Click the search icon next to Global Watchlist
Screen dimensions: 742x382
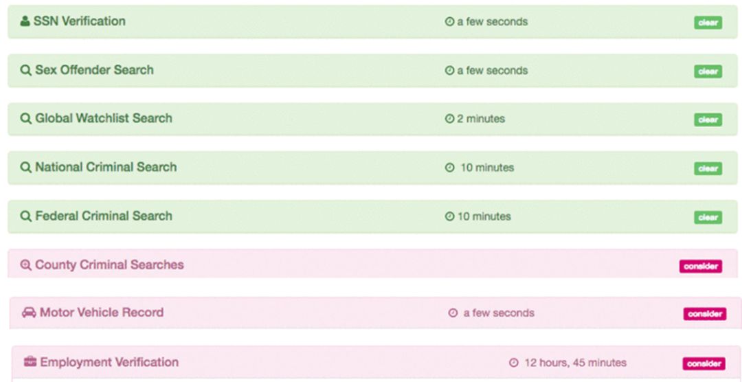click(x=26, y=119)
